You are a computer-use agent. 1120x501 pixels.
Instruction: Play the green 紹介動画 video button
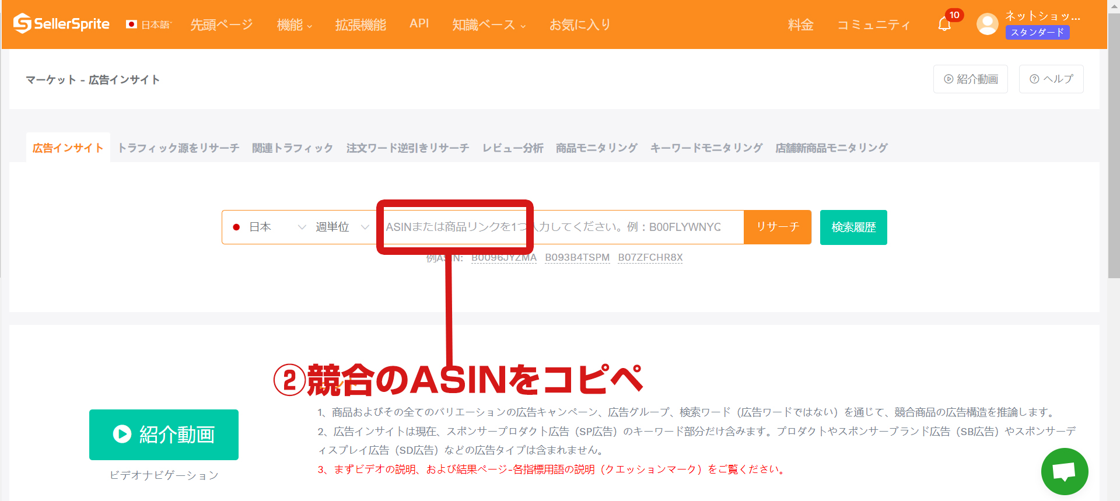click(164, 435)
